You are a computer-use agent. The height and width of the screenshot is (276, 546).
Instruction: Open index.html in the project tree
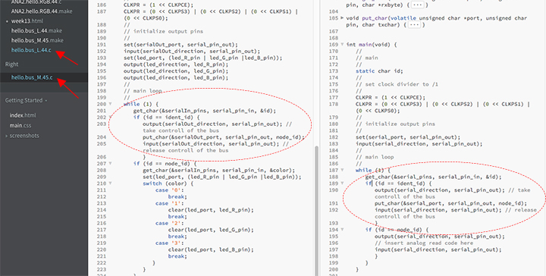point(23,115)
